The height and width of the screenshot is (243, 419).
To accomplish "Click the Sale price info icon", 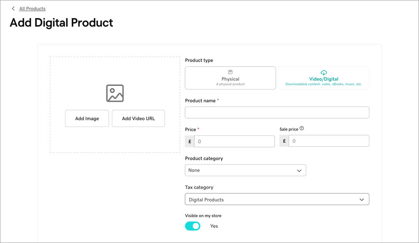I will [x=302, y=129].
